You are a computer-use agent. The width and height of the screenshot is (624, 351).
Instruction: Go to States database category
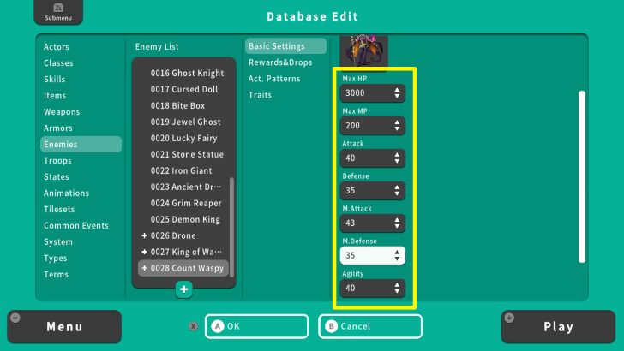tap(57, 177)
